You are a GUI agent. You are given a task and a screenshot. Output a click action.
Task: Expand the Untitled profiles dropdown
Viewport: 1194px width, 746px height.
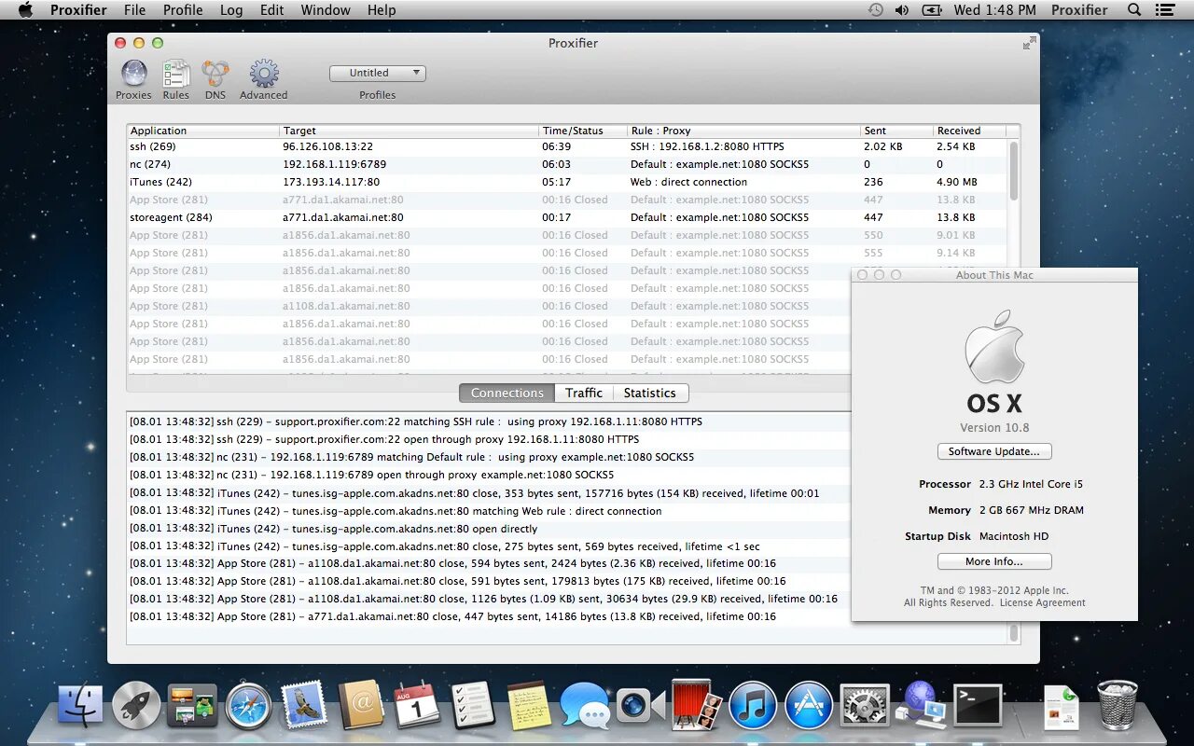[378, 73]
